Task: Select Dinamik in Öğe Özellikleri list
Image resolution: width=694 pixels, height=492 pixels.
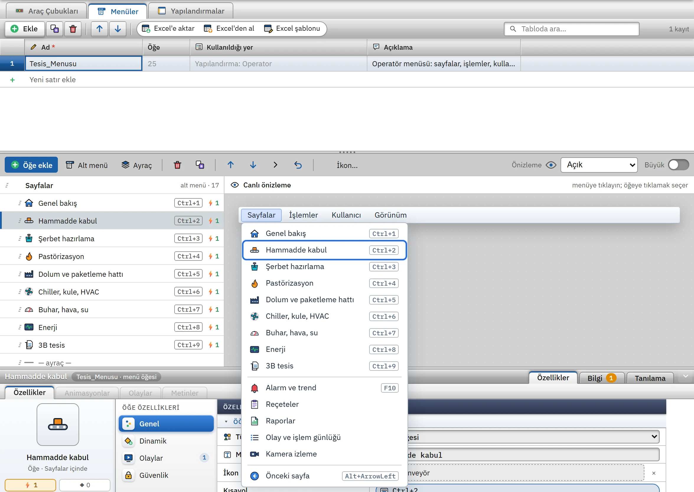Action: (166, 441)
